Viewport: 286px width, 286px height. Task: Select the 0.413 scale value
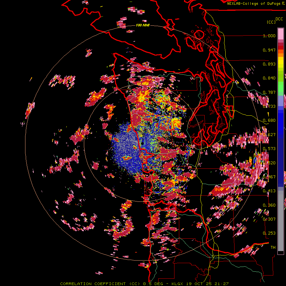tap(269, 191)
